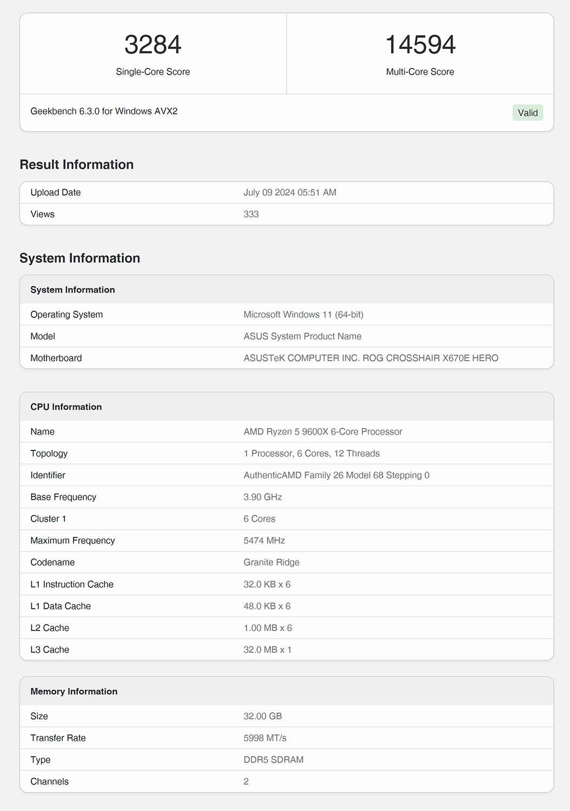Image resolution: width=570 pixels, height=811 pixels.
Task: Select base frequency 3.90 GHz
Action: pyautogui.click(x=263, y=497)
